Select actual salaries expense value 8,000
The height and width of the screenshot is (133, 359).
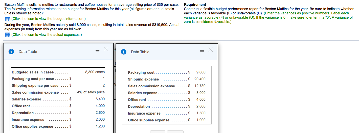(201, 93)
